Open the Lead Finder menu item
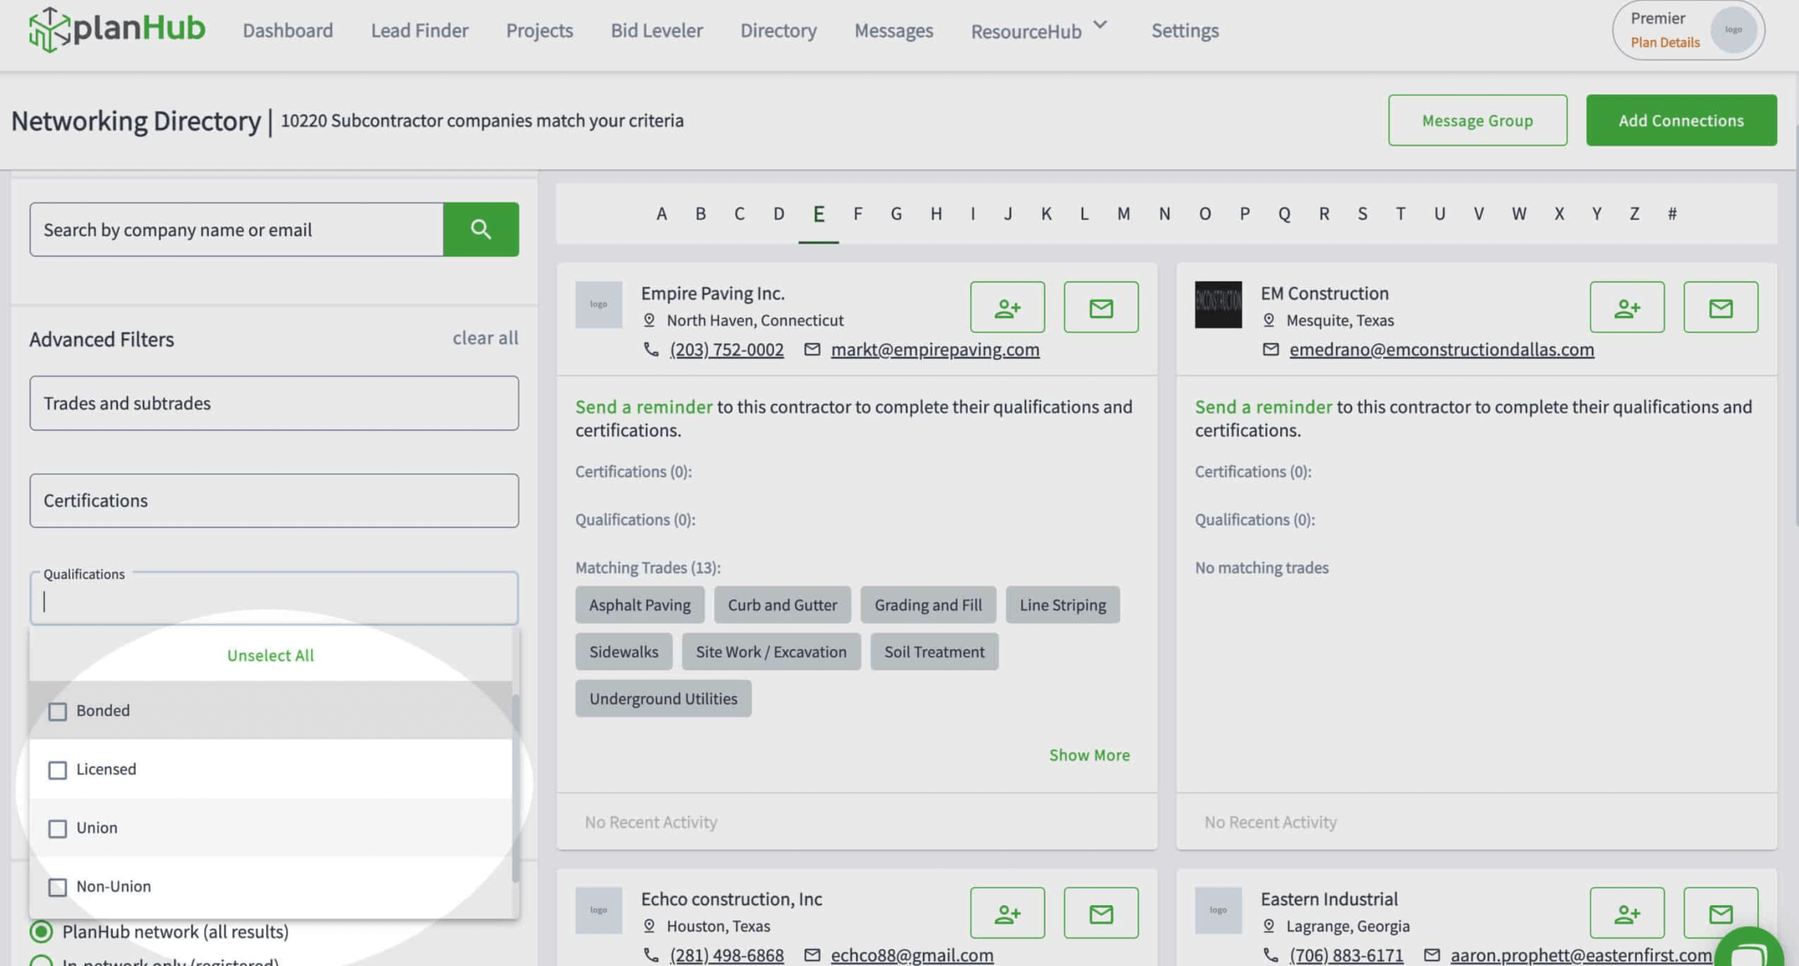 point(419,31)
